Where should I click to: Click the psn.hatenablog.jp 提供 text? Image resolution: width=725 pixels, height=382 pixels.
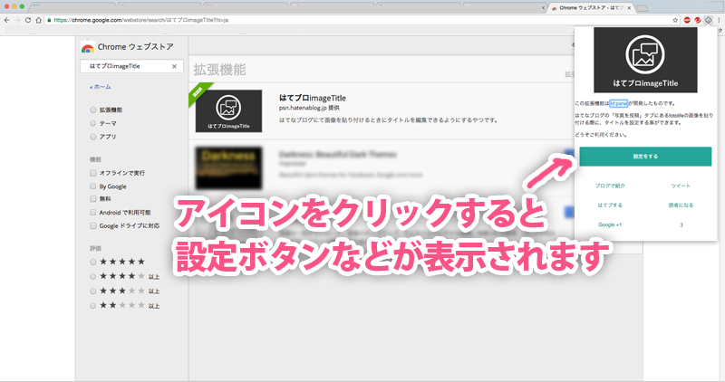tap(309, 108)
